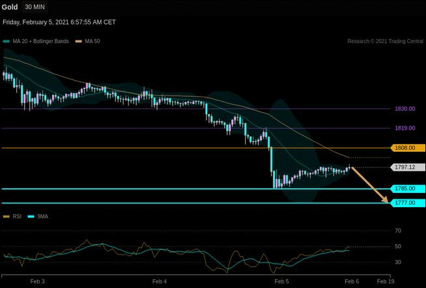Click the Feb 19 date axis label
This screenshot has width=426, height=288.
(x=386, y=281)
